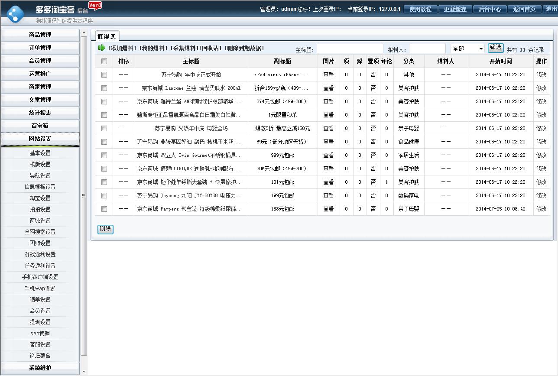Image resolution: width=558 pixels, height=376 pixels.
Task: Switch to the 值得买 tab
Action: (x=107, y=37)
